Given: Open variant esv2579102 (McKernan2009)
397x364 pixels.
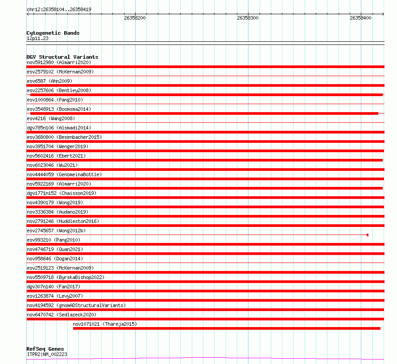Looking at the screenshot, I should click(x=60, y=72).
